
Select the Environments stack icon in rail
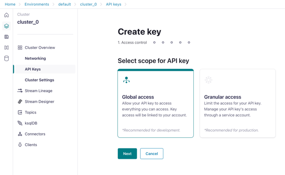pyautogui.click(x=7, y=26)
